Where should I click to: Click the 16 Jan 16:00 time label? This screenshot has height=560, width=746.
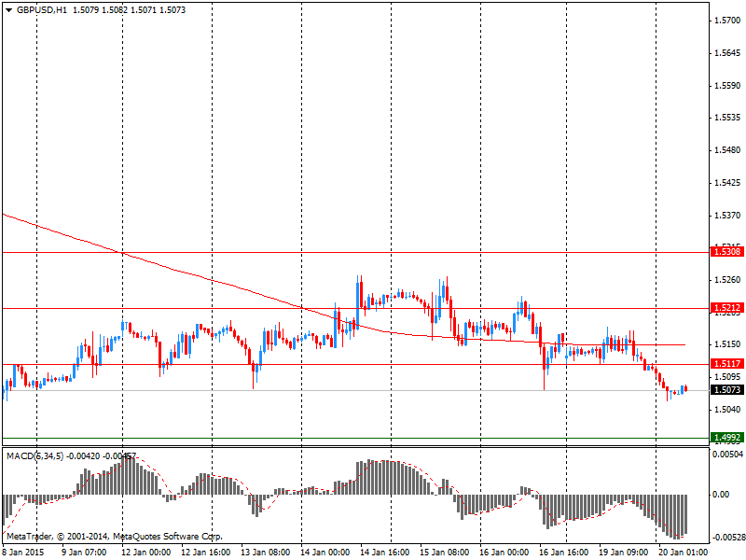point(563,553)
